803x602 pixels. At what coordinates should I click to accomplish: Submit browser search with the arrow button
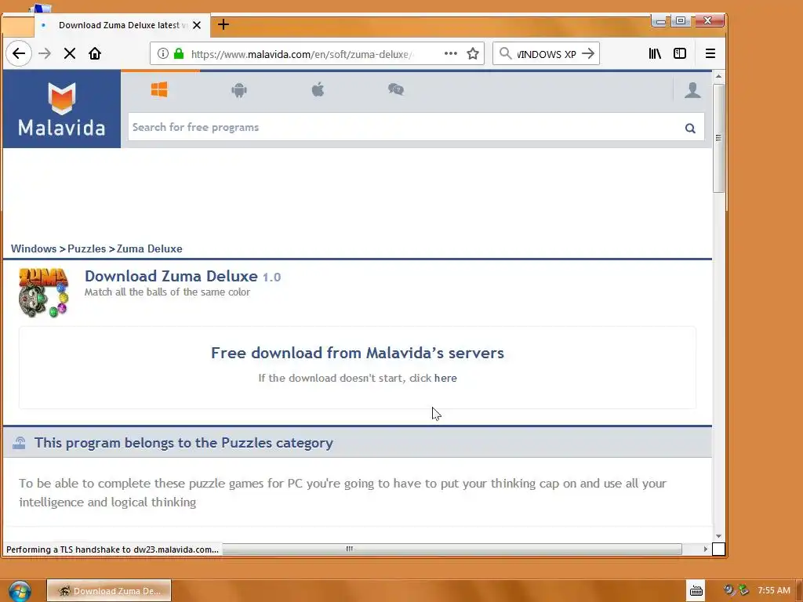[x=588, y=53]
